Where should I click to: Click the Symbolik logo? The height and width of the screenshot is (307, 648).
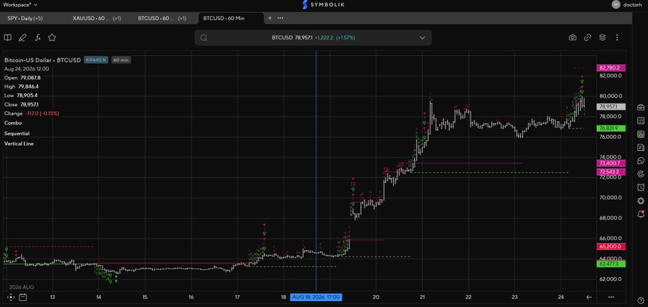324,5
